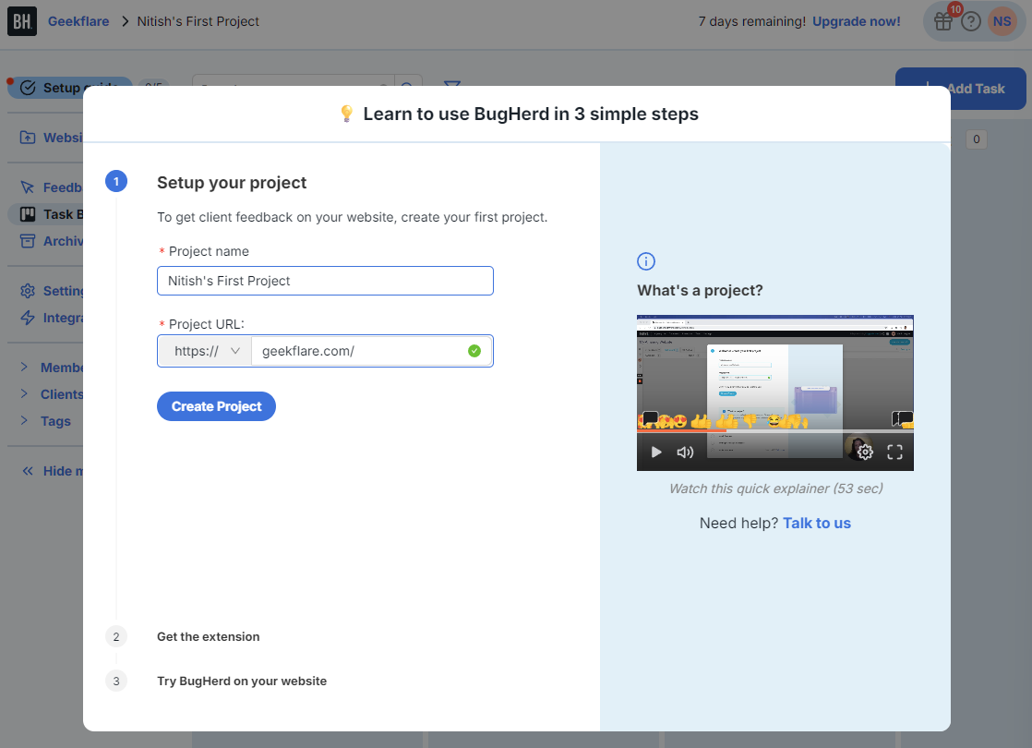Open step 3 Try BugHerd on your website
This screenshot has width=1032, height=748.
[x=242, y=681]
